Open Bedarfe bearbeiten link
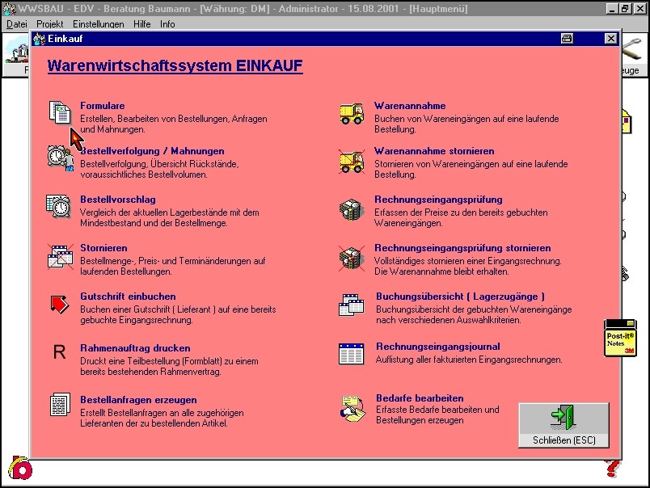 click(420, 398)
